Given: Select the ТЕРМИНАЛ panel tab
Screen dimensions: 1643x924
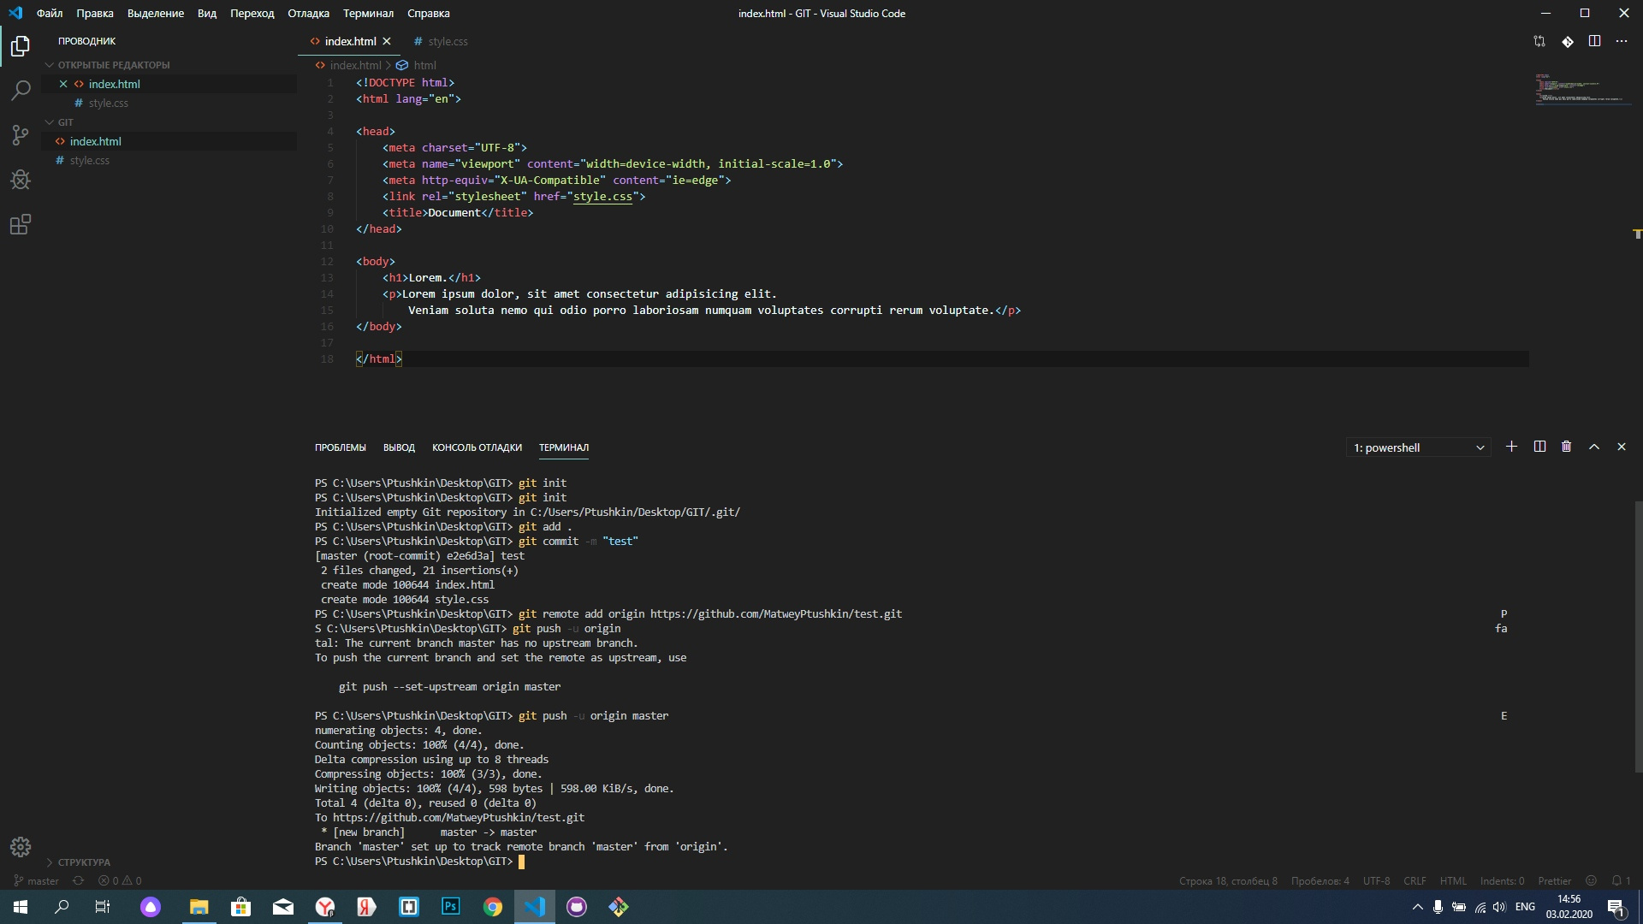Looking at the screenshot, I should (x=564, y=447).
